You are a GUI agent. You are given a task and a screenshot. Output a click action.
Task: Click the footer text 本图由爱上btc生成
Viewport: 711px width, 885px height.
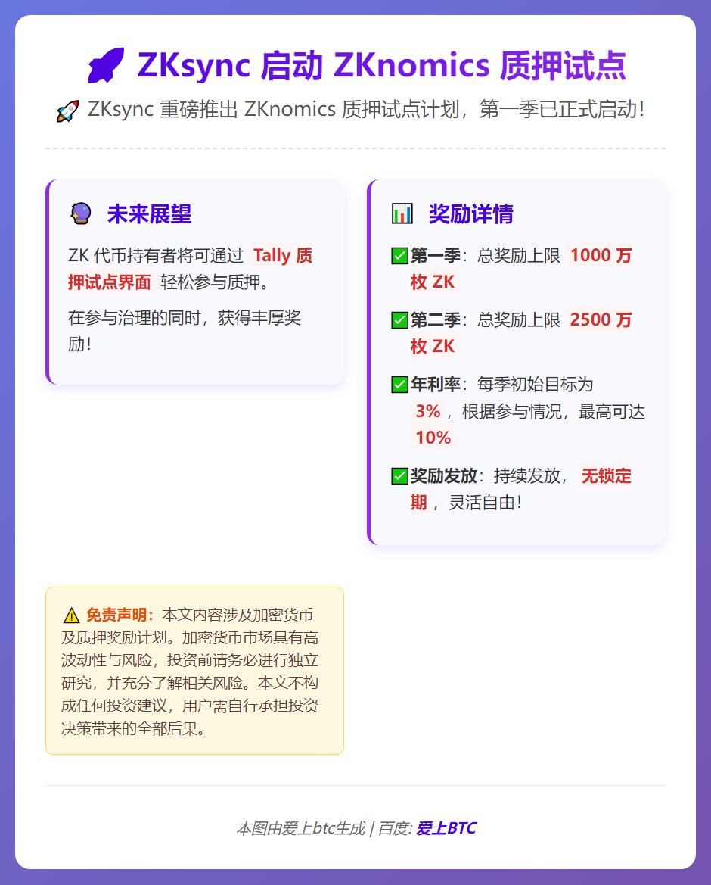(x=300, y=828)
